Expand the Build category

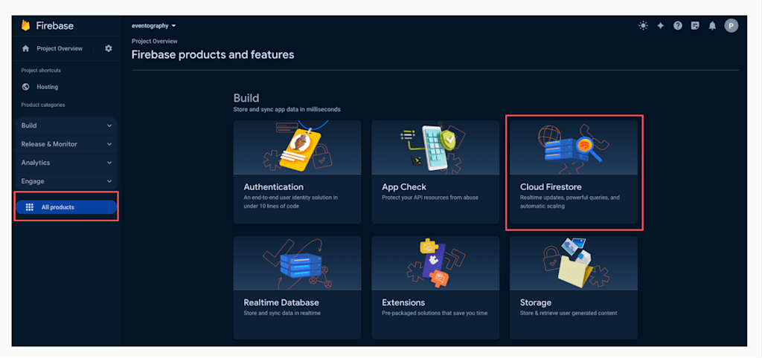coord(66,126)
